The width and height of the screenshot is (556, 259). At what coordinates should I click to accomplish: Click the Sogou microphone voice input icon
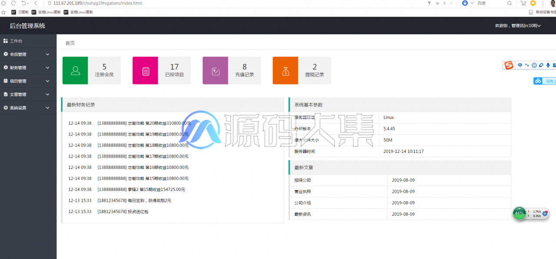pos(548,65)
